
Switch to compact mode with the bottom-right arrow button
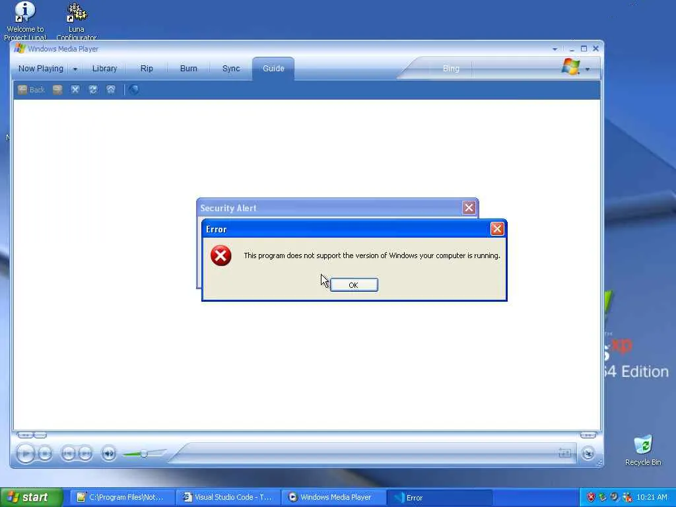pyautogui.click(x=588, y=453)
